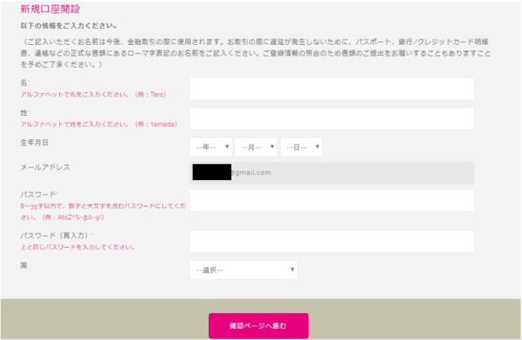522x340 pixels.
Task: Open the birth month (月) dropdown
Action: tap(256, 147)
